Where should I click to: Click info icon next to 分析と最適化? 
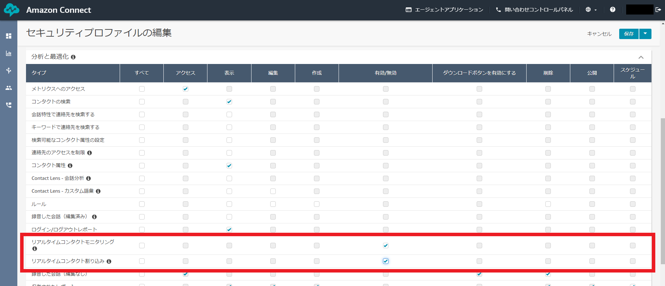[73, 57]
